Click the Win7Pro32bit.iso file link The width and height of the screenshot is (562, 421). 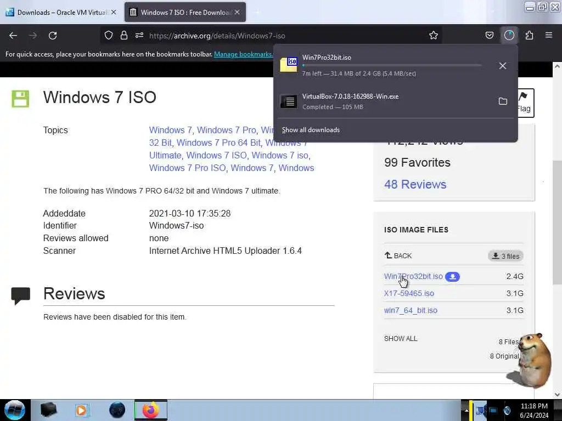(413, 276)
